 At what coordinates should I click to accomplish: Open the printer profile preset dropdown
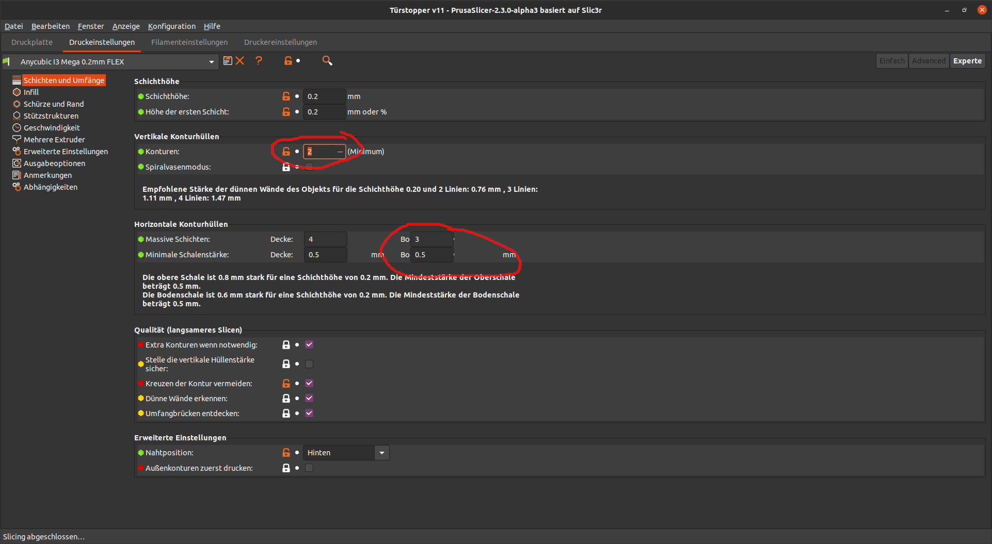pyautogui.click(x=211, y=61)
